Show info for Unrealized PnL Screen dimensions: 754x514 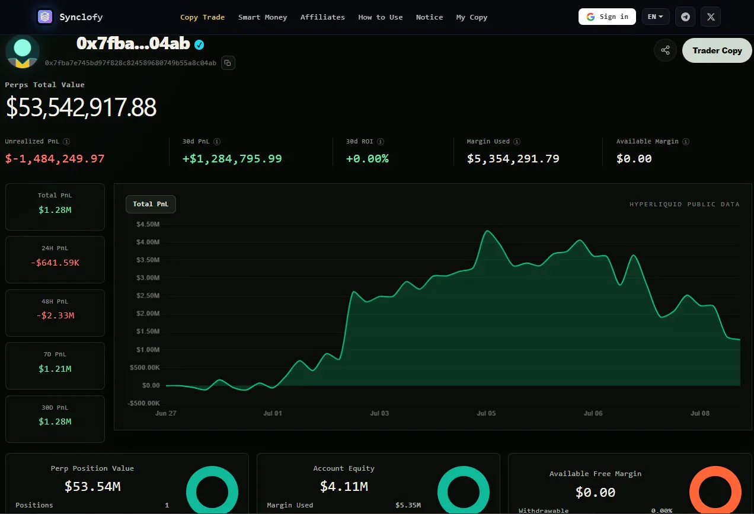click(66, 142)
